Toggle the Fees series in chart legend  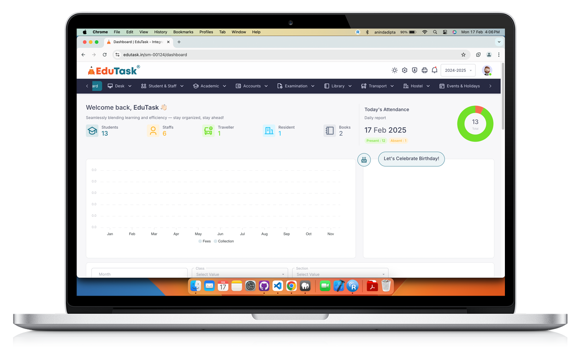click(205, 241)
